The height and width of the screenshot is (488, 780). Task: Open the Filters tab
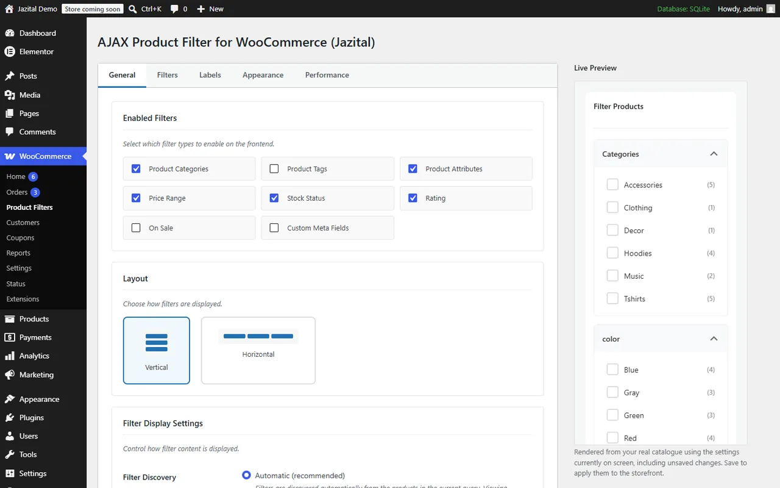click(168, 75)
